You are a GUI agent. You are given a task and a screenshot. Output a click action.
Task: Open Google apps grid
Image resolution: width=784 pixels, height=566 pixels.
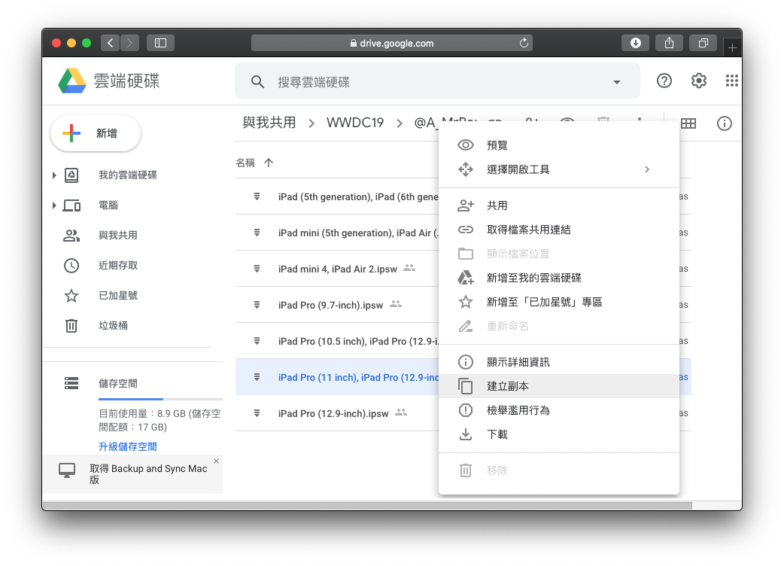point(732,81)
